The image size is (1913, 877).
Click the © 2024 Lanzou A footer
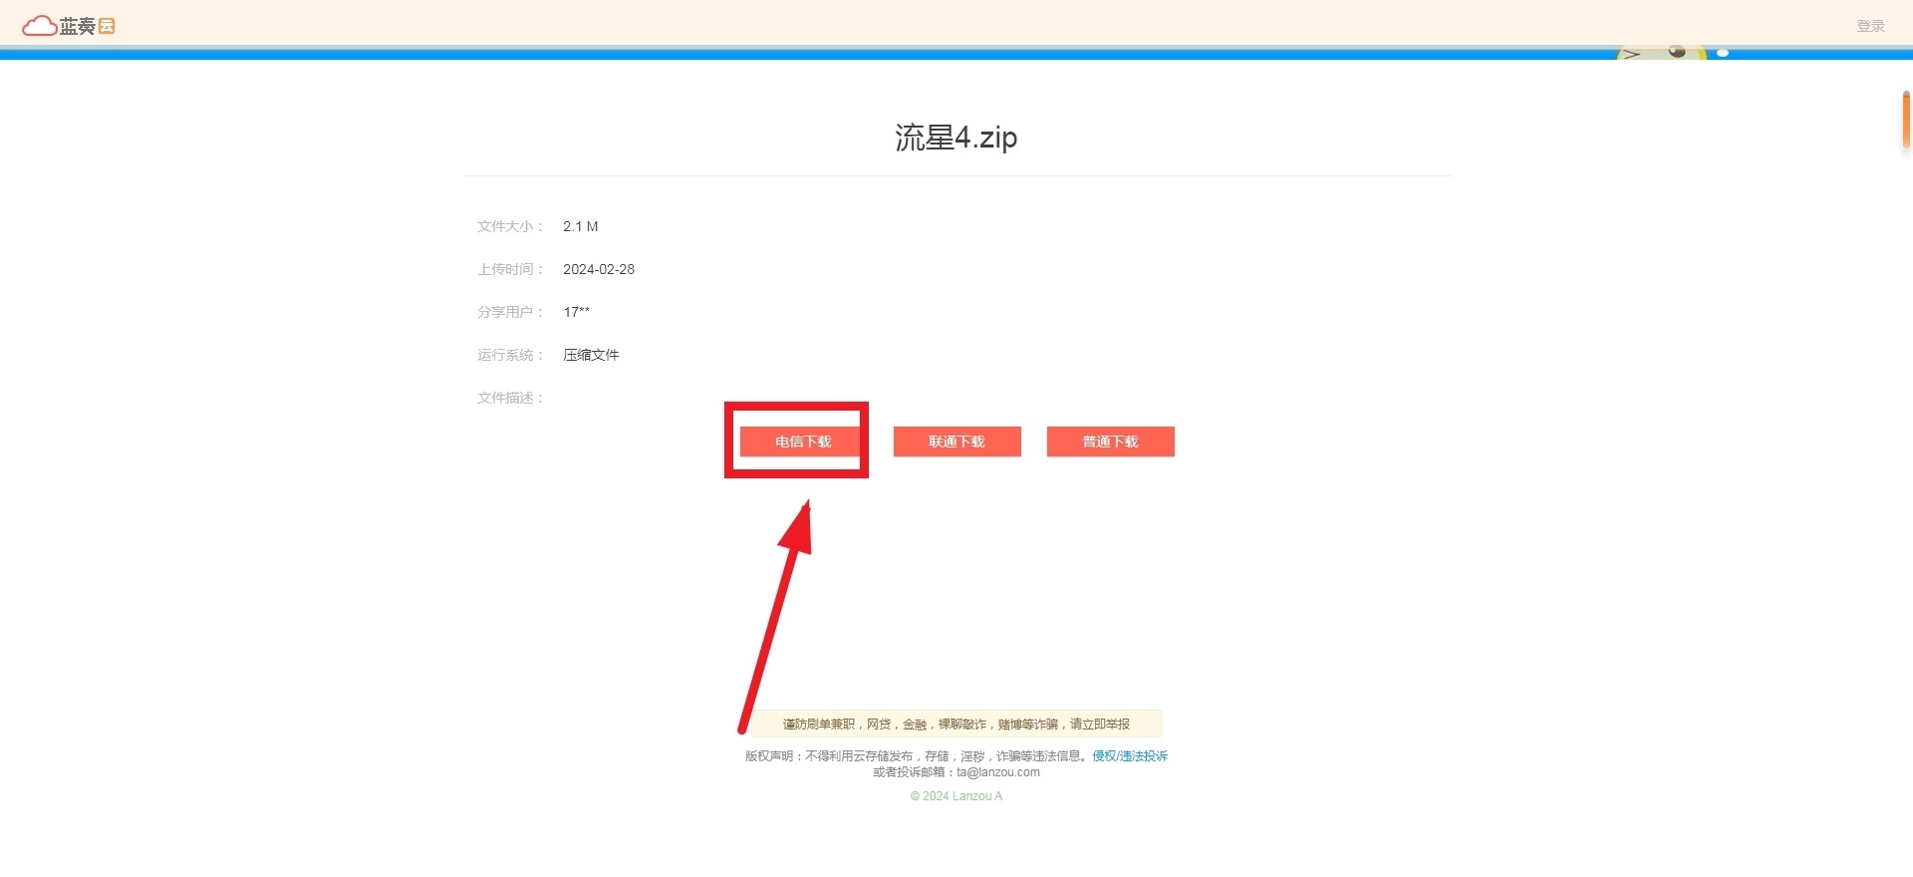click(956, 796)
